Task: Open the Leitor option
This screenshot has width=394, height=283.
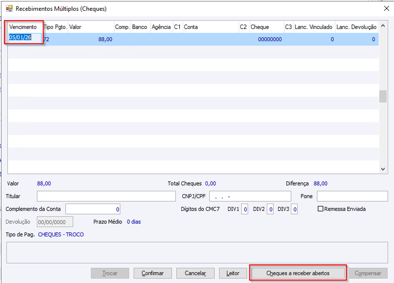Action: coord(232,273)
